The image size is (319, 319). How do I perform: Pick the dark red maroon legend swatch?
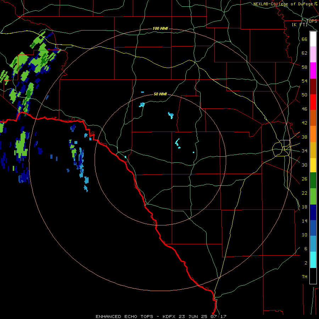point(313,86)
